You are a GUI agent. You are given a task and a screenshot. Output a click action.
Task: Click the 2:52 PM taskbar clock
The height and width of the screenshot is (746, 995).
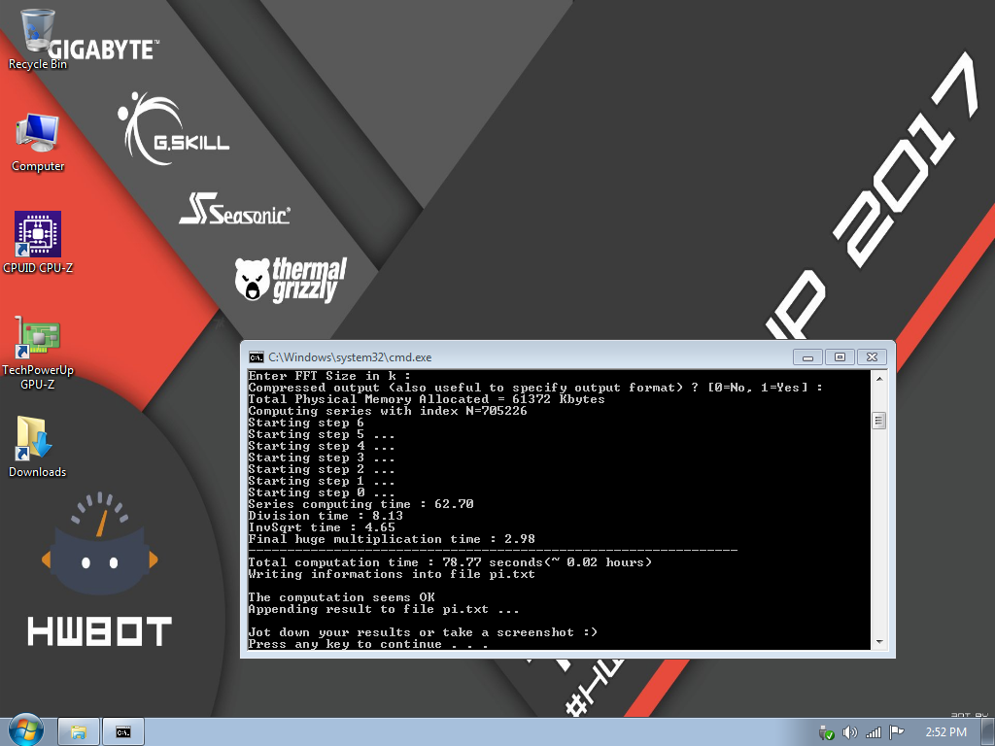coord(945,732)
